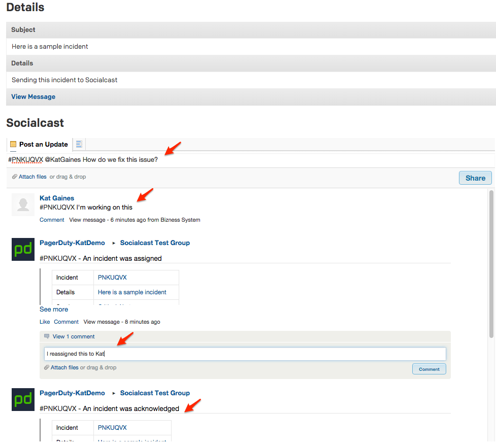Click the PNKUQVX incident link in the table
Screen dimensions: 496x446
(112, 277)
